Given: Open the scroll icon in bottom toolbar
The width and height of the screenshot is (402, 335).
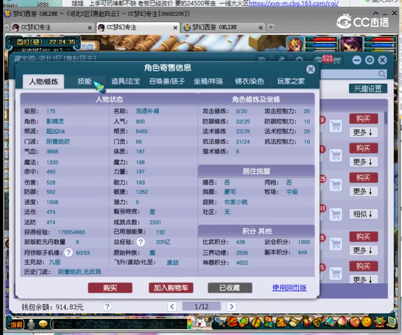Looking at the screenshot, I should pyautogui.click(x=294, y=322).
